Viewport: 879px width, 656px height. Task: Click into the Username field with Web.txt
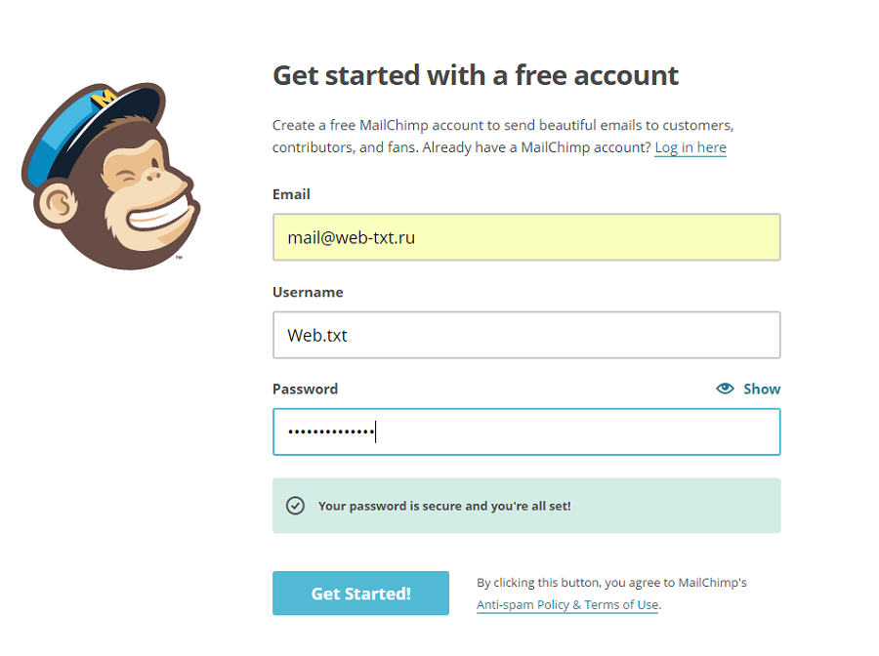click(x=526, y=335)
